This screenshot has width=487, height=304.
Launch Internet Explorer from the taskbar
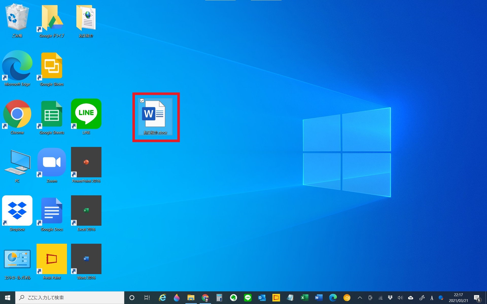tap(162, 298)
